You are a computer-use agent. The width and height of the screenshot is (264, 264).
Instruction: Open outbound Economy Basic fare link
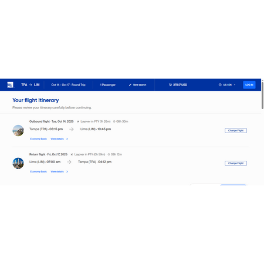[38, 139]
